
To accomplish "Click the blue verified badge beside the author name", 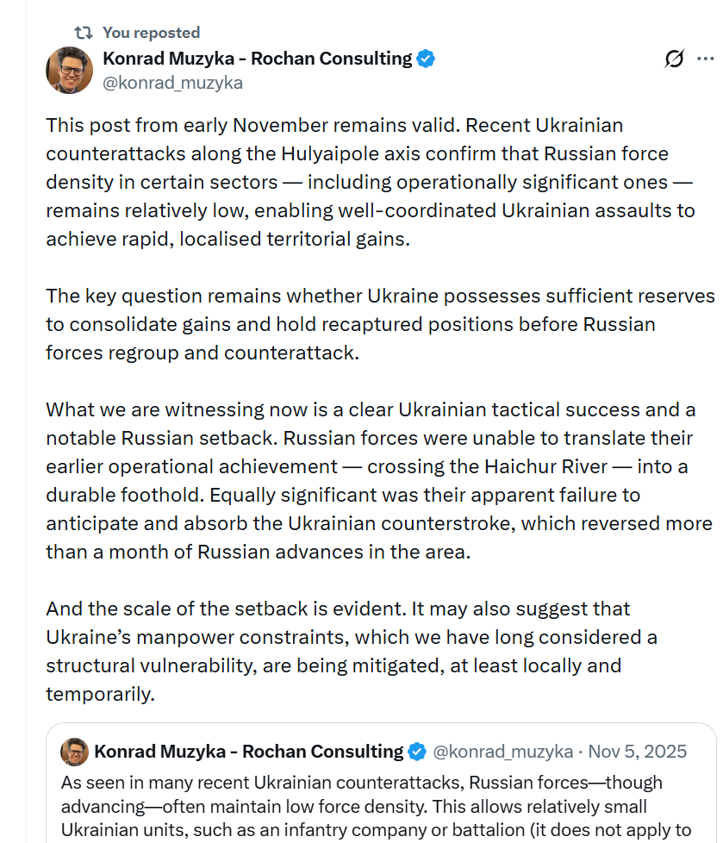I will (426, 59).
